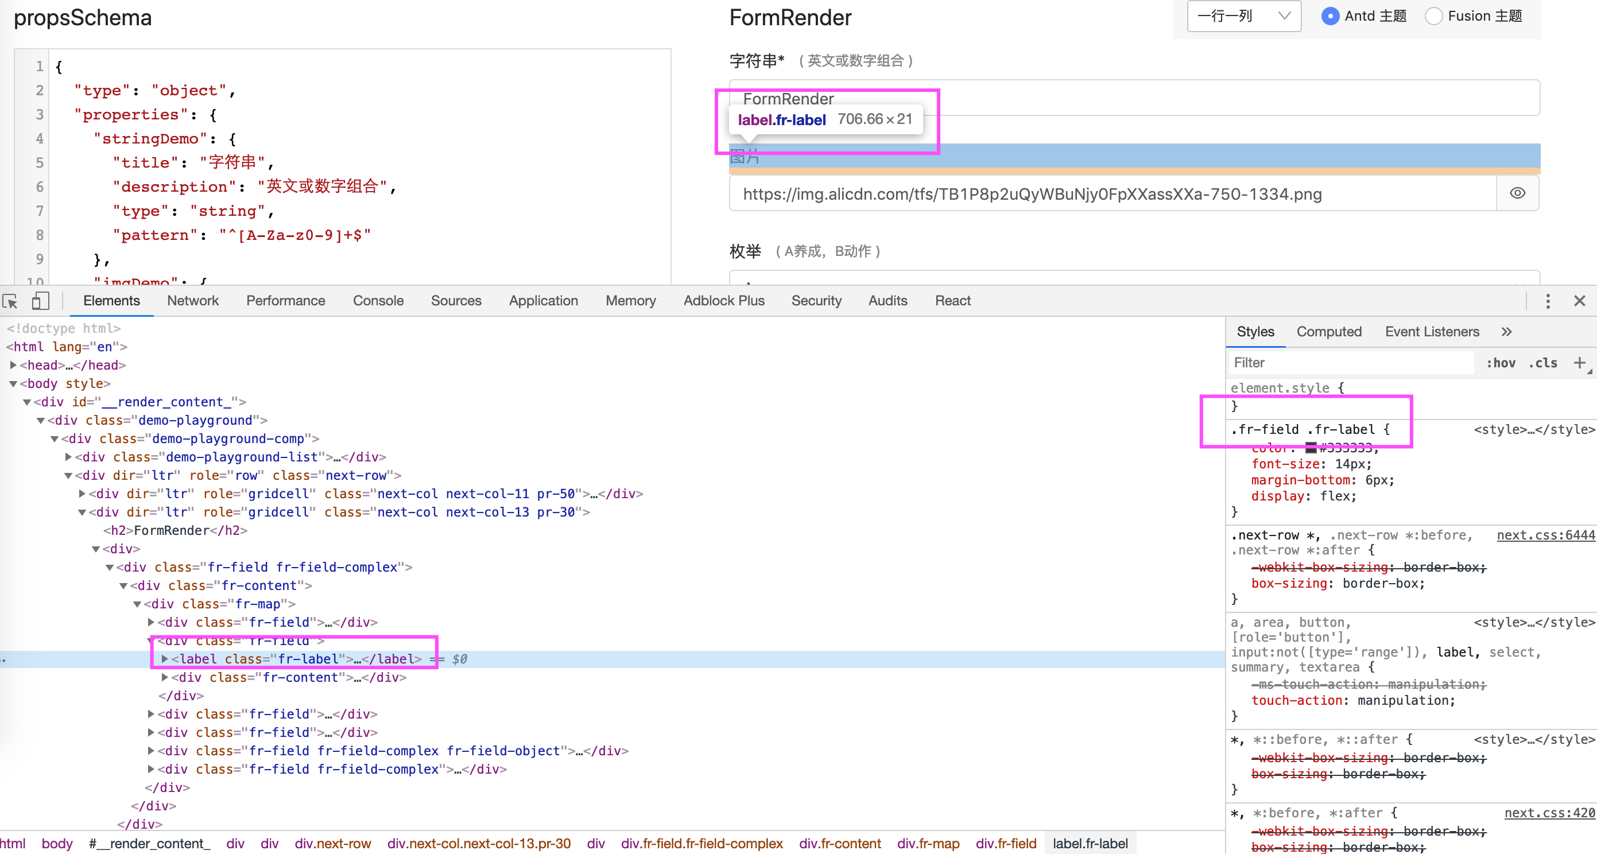Viewport: 1597px width, 854px height.
Task: Select the Antd 主题 radio button
Action: 1330,16
